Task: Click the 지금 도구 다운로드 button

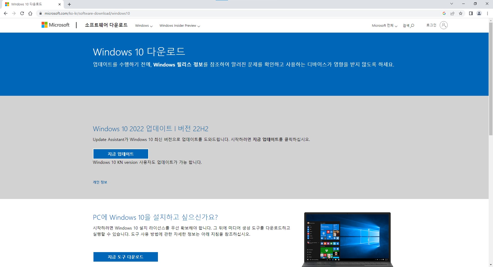Action: [x=126, y=257]
